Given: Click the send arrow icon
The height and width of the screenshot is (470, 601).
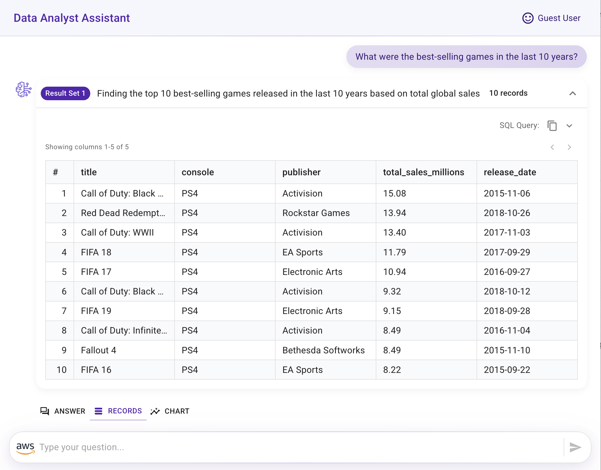Looking at the screenshot, I should pyautogui.click(x=575, y=447).
